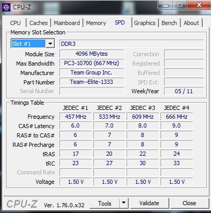Screen dimensions: 211x213
Task: Click the 6.0 CAS# Latency cell
Action: click(x=76, y=126)
